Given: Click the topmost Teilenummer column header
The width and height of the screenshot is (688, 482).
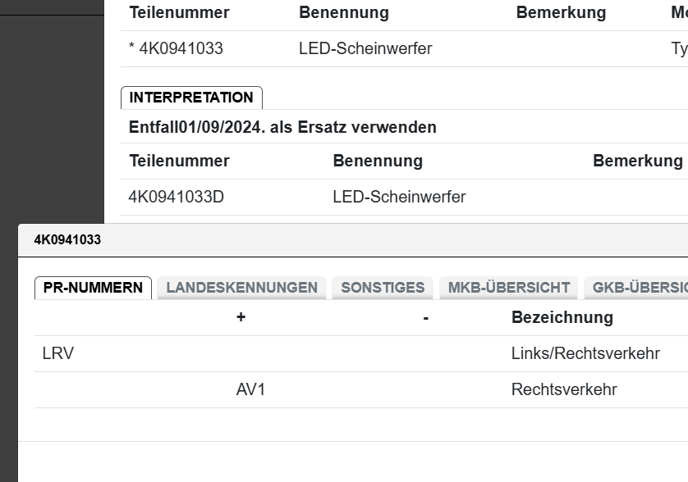Looking at the screenshot, I should 179,12.
